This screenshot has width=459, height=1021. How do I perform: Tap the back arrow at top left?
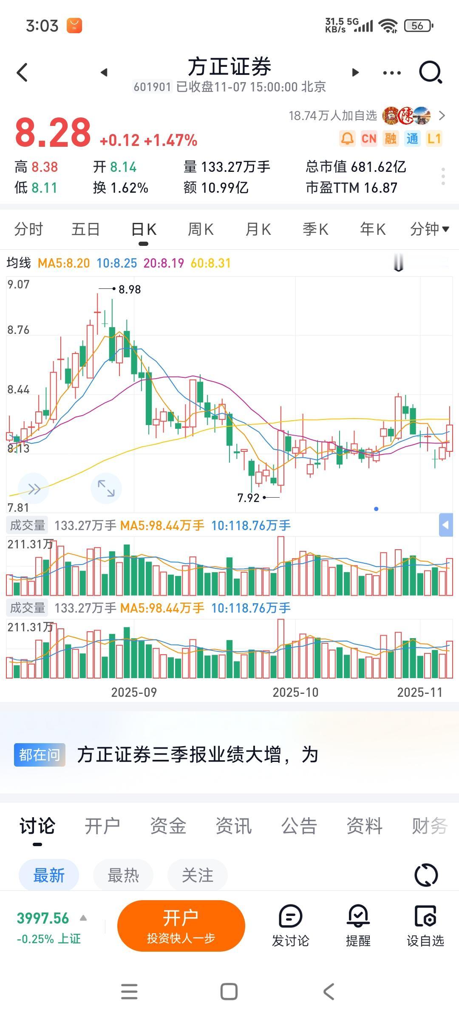pyautogui.click(x=22, y=72)
